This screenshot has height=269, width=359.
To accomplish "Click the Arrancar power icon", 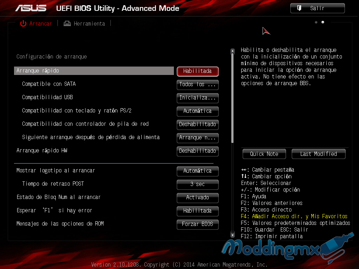I will pyautogui.click(x=23, y=23).
